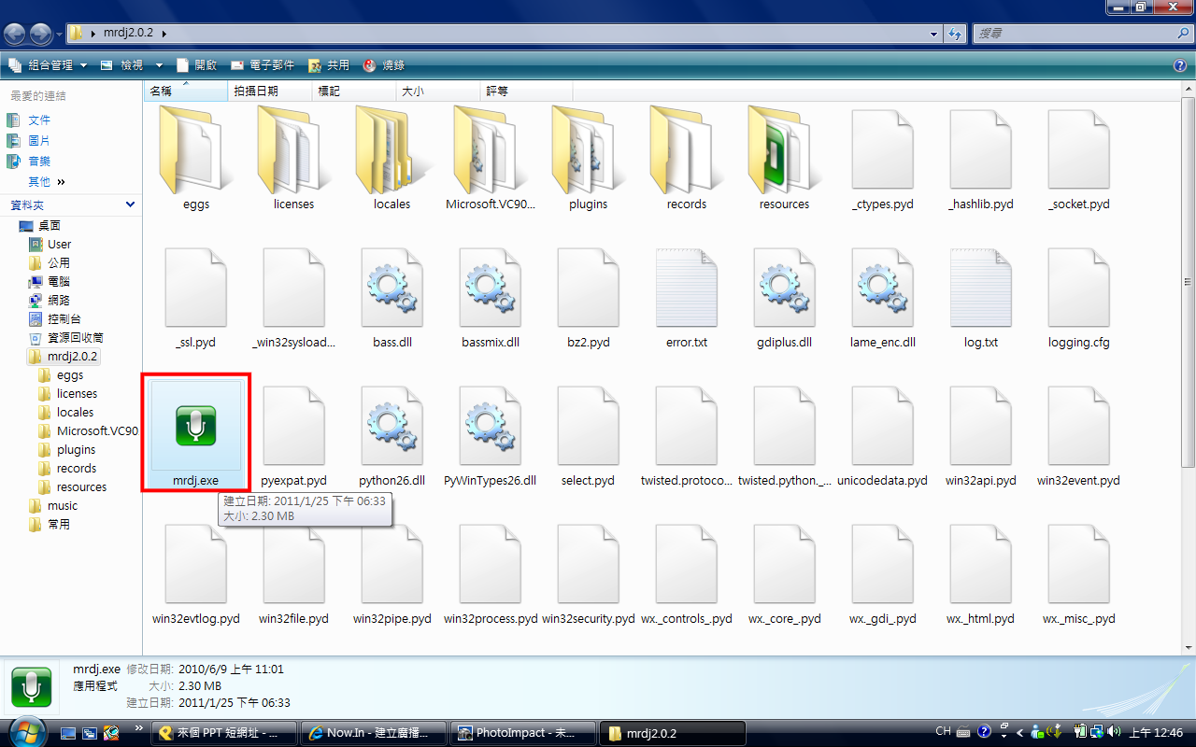Sort files by the 大小 column header
The width and height of the screenshot is (1196, 747).
437,91
